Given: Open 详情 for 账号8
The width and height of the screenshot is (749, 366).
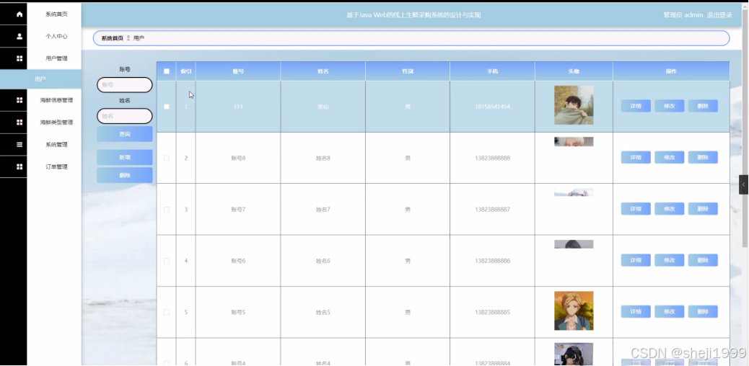Looking at the screenshot, I should (636, 158).
